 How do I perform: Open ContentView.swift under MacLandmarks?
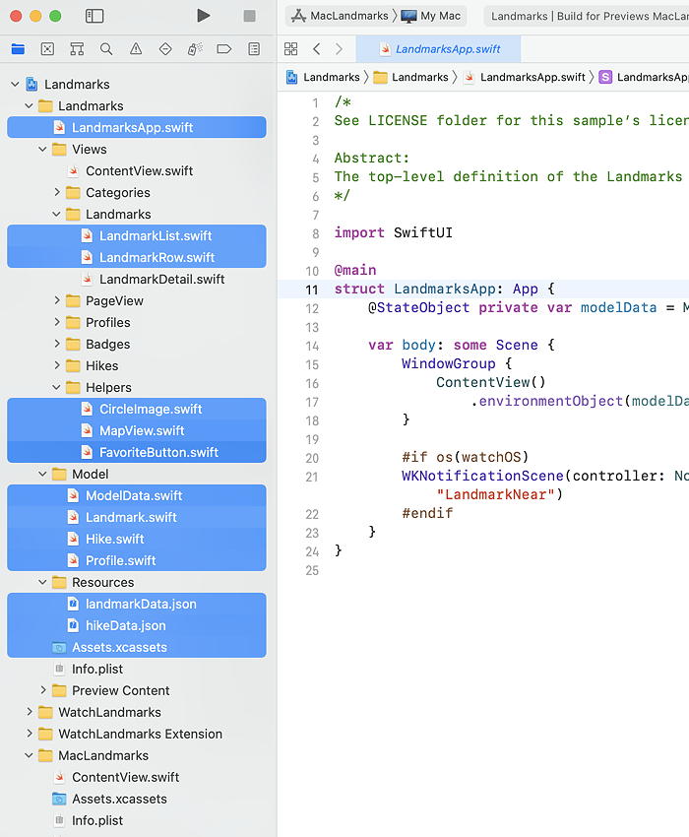137,777
